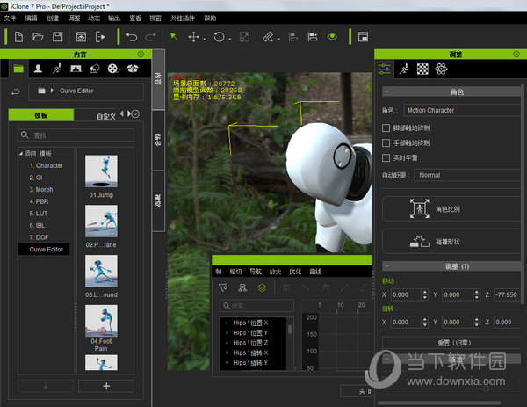Click the 碰撞形状 button
This screenshot has width=527, height=407.
451,241
